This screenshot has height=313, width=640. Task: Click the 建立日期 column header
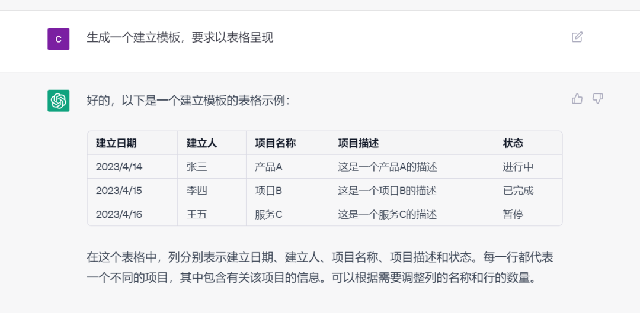tap(116, 143)
